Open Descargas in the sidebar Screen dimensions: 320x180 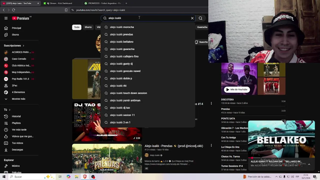tap(19, 150)
